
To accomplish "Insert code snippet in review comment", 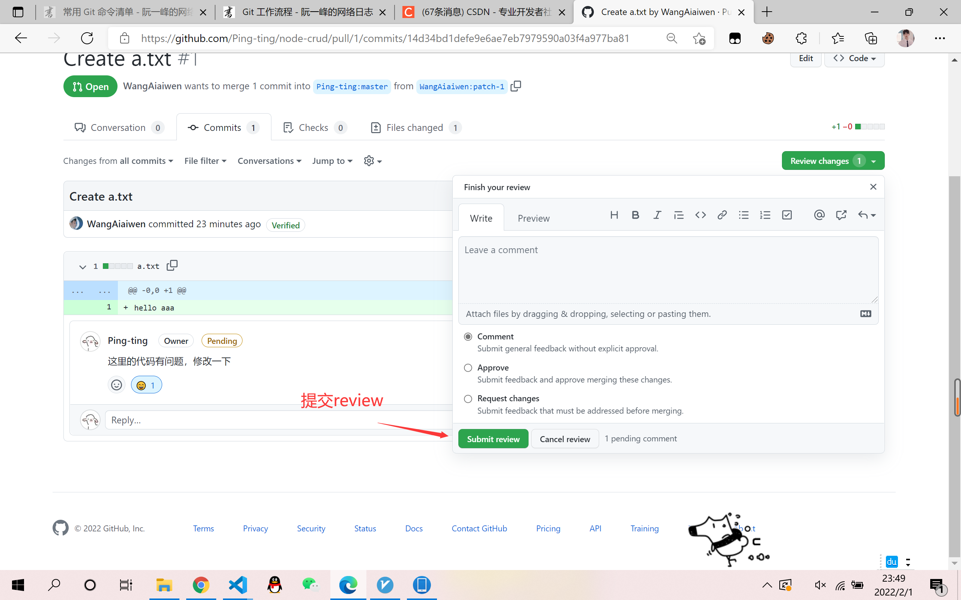I will [700, 215].
